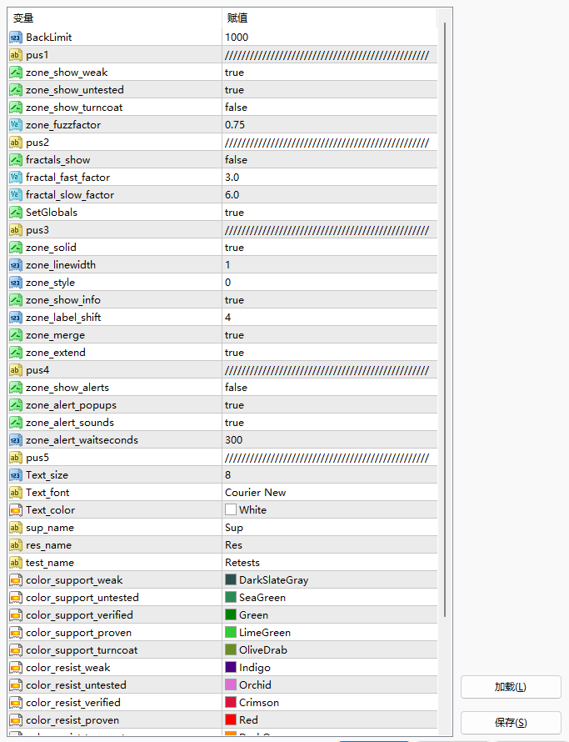Image resolution: width=569 pixels, height=742 pixels.
Task: Toggle the zone_show_turncoat false value
Action: 330,108
